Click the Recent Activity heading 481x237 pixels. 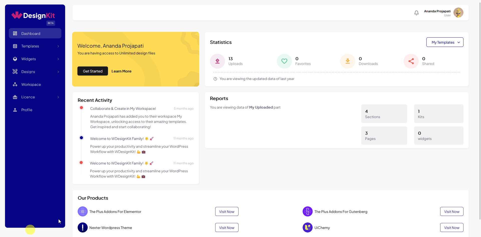coord(95,100)
